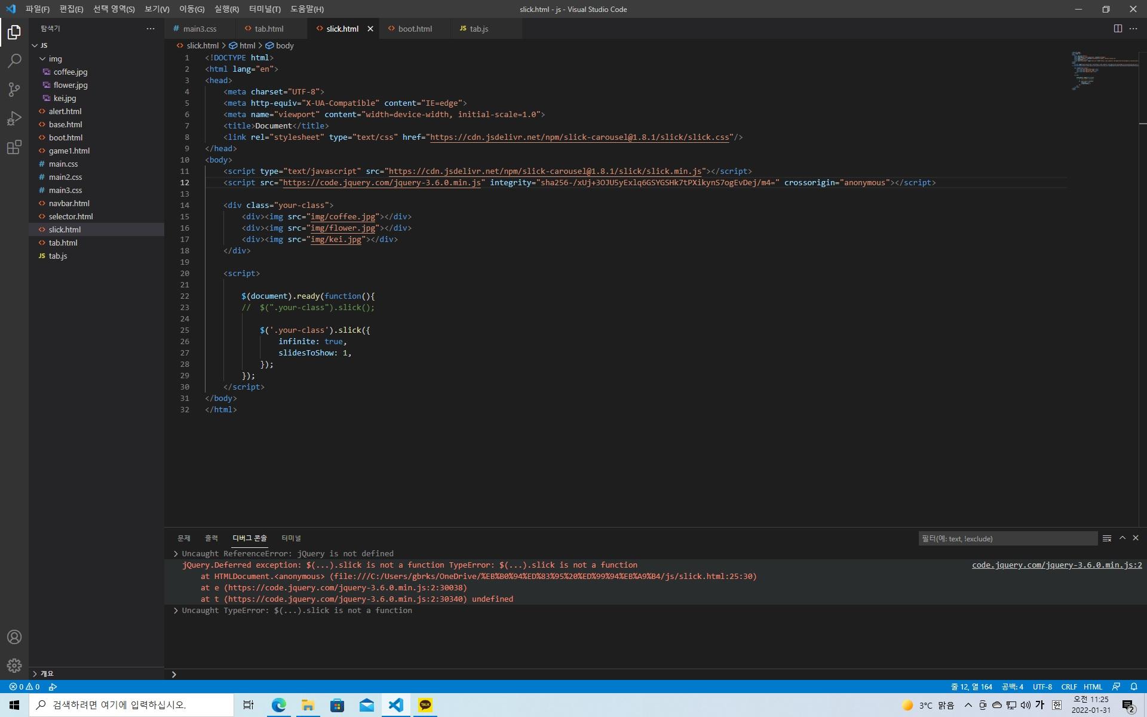Click errors and warnings count in status bar
The image size is (1147, 717).
(24, 687)
